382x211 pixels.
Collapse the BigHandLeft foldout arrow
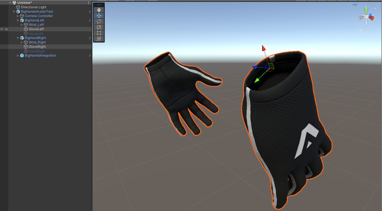18,20
